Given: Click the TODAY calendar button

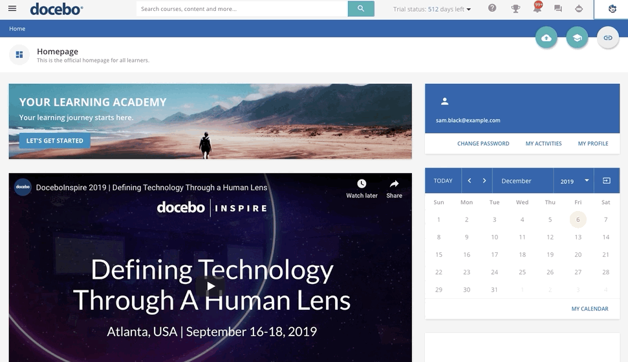Looking at the screenshot, I should [443, 181].
